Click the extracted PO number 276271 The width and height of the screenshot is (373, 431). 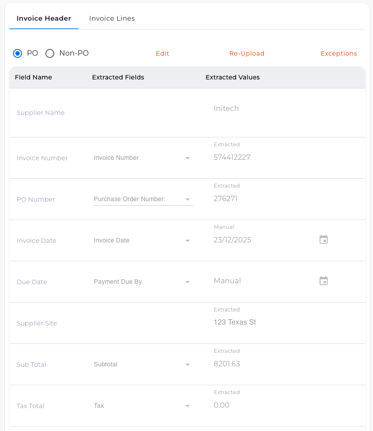point(227,198)
